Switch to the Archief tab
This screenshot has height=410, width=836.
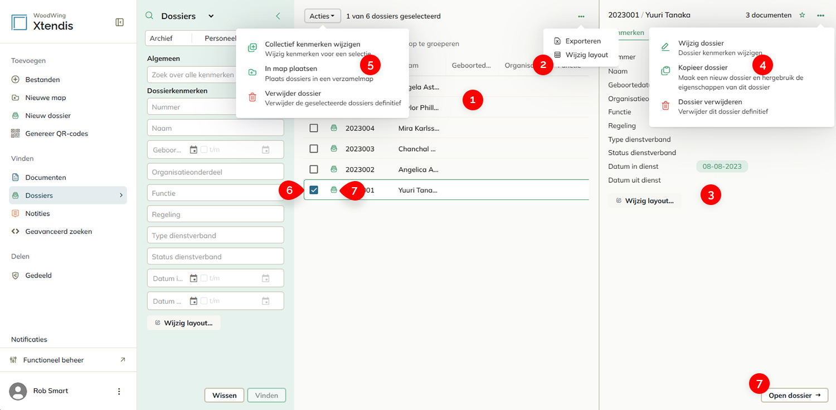[x=161, y=38]
